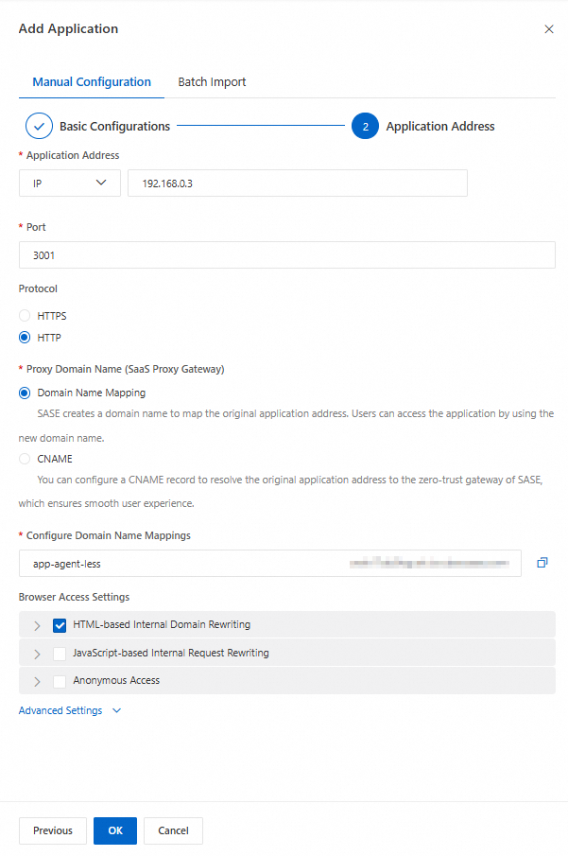Viewport: 568px width, 856px height.
Task: Switch to Batch Import tab
Action: tap(212, 82)
